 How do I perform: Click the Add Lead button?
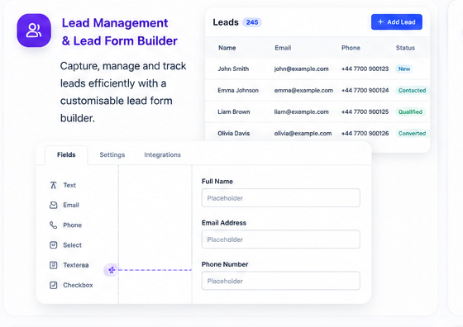click(397, 21)
